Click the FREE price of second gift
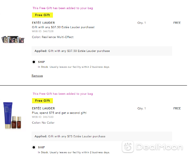The image size is (189, 157). (177, 108)
